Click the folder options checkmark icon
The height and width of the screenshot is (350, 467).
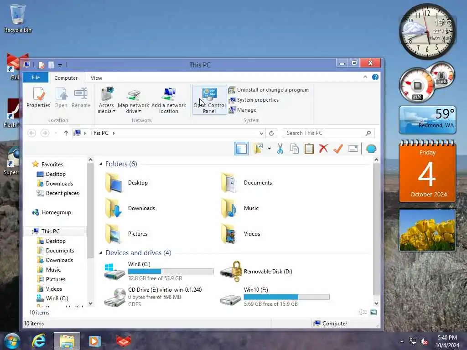[258, 149]
